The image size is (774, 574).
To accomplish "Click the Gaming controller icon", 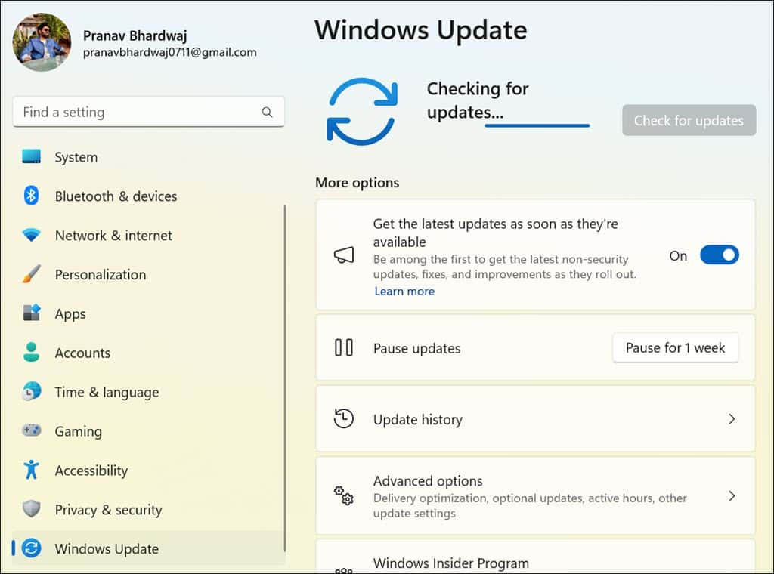I will [32, 430].
